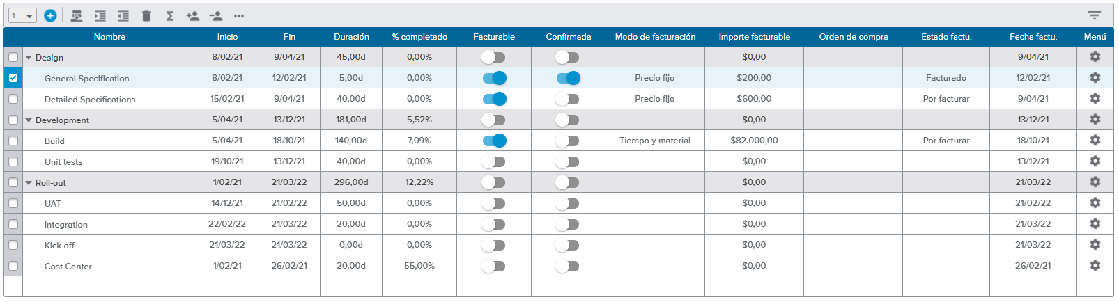This screenshot has height=302, width=1119.
Task: Toggle Facturable switch for Unit tests
Action: point(494,161)
